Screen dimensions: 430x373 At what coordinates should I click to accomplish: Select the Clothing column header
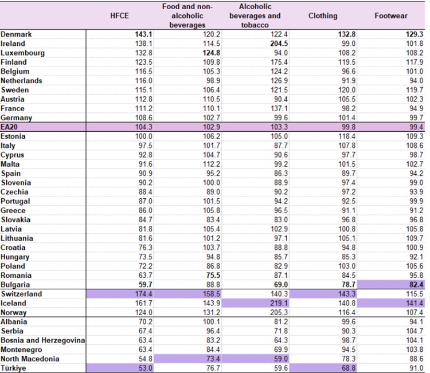click(x=323, y=16)
